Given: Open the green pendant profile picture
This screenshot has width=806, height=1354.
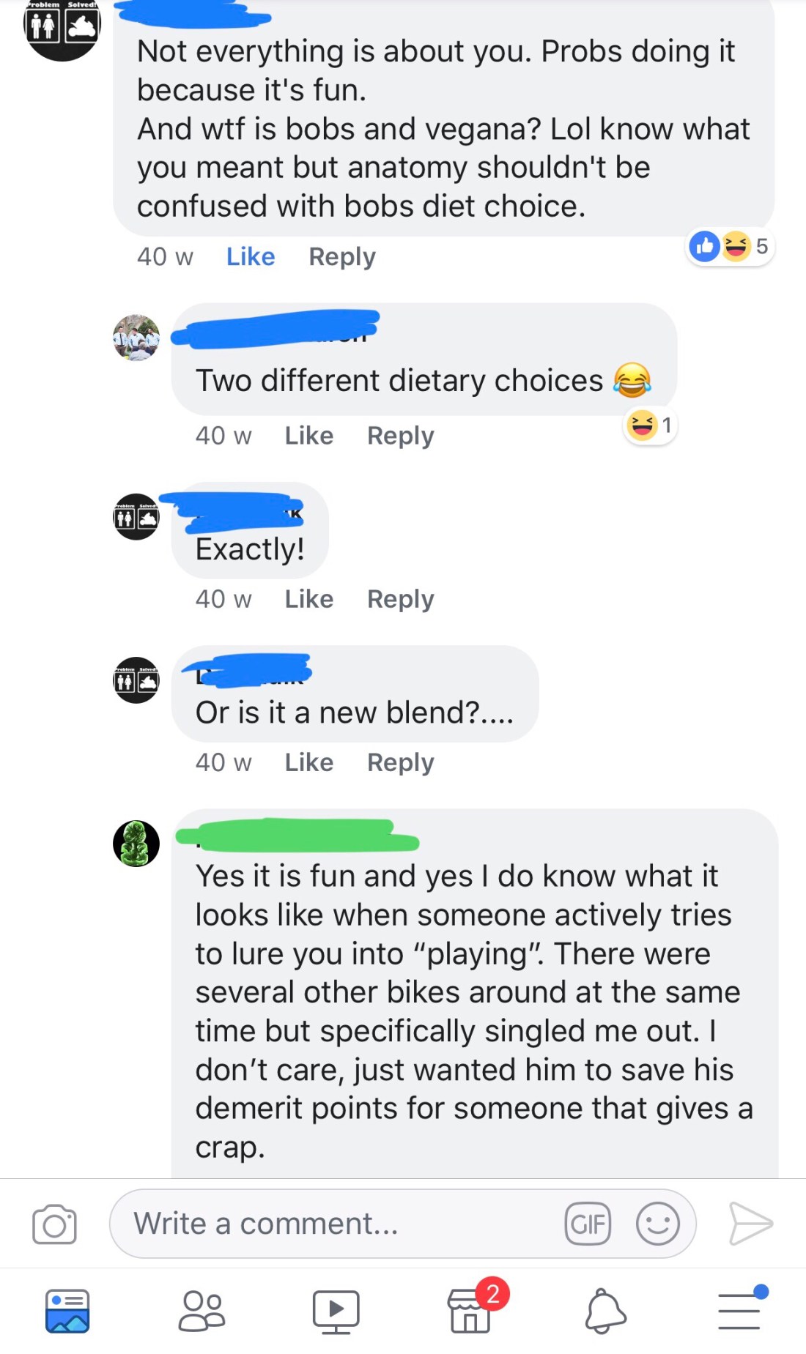Looking at the screenshot, I should tap(136, 844).
